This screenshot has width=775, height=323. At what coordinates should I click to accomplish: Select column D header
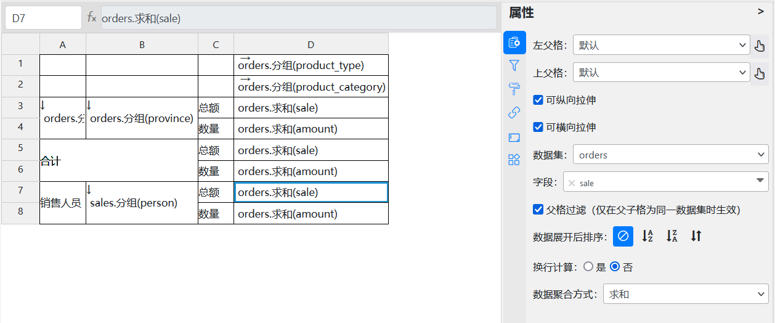tap(311, 44)
